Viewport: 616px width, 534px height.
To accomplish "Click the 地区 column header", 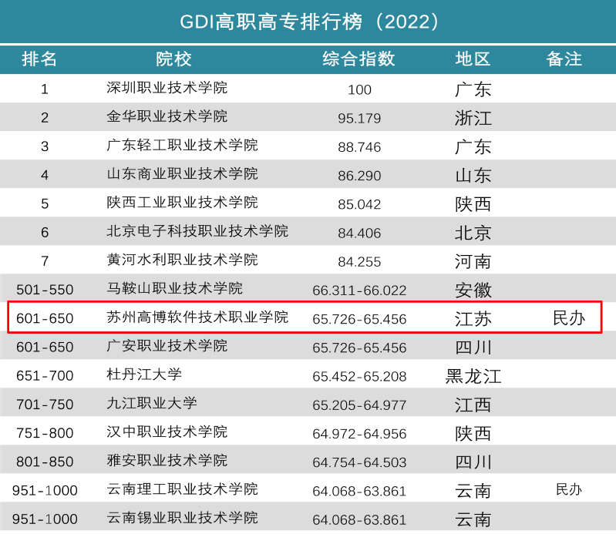I will click(x=473, y=59).
